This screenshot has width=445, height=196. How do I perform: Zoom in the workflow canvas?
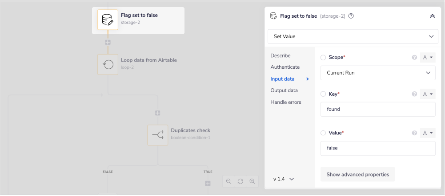252,181
